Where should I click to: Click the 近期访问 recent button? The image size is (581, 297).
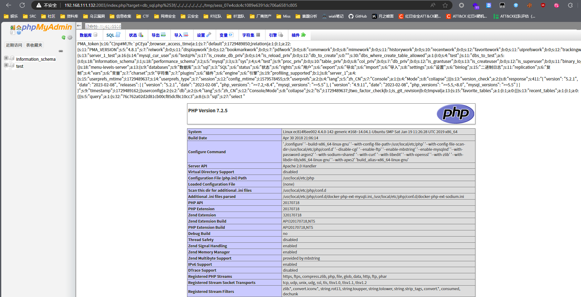[x=14, y=45]
